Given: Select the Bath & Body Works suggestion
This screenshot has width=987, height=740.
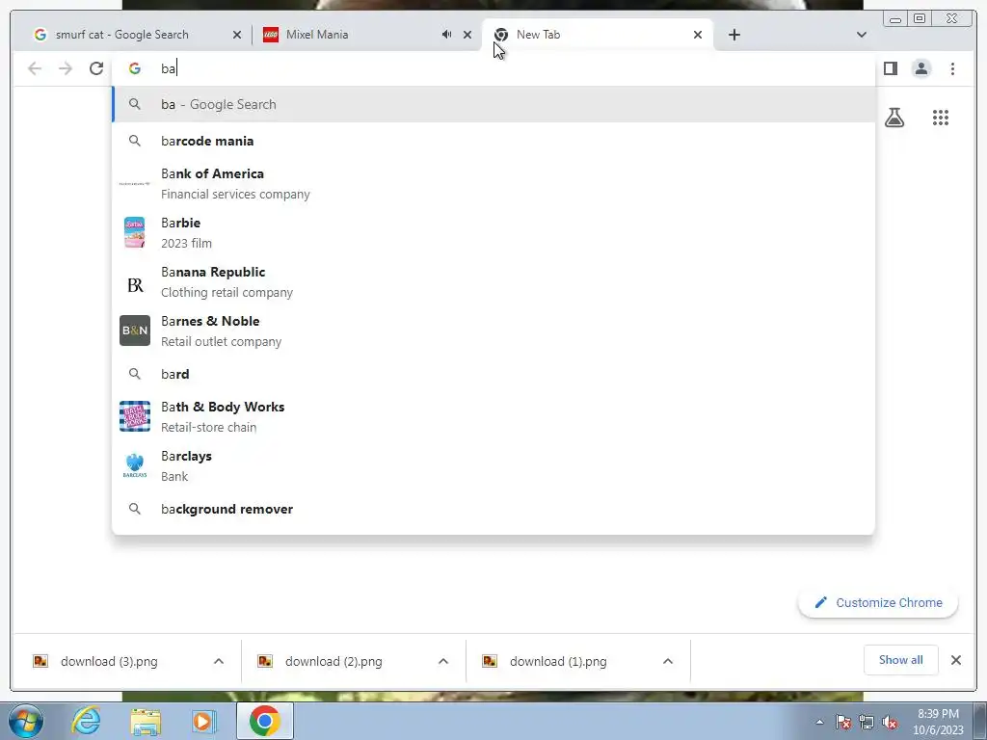Looking at the screenshot, I should pos(493,416).
